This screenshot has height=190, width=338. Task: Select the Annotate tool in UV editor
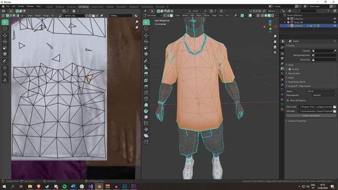tap(5, 61)
